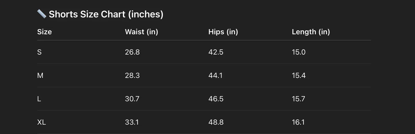
Task: Click hips value 42.5 for size S
Action: click(x=216, y=52)
